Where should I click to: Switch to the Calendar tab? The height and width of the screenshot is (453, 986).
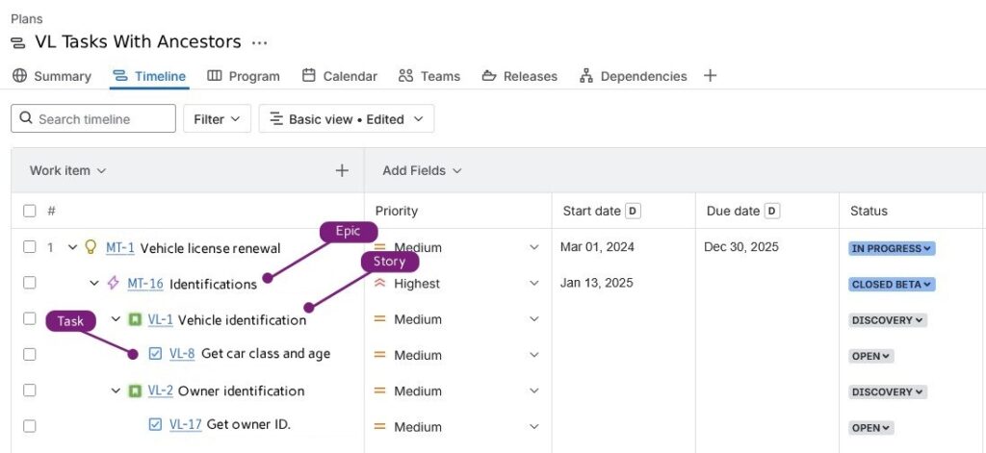(339, 76)
